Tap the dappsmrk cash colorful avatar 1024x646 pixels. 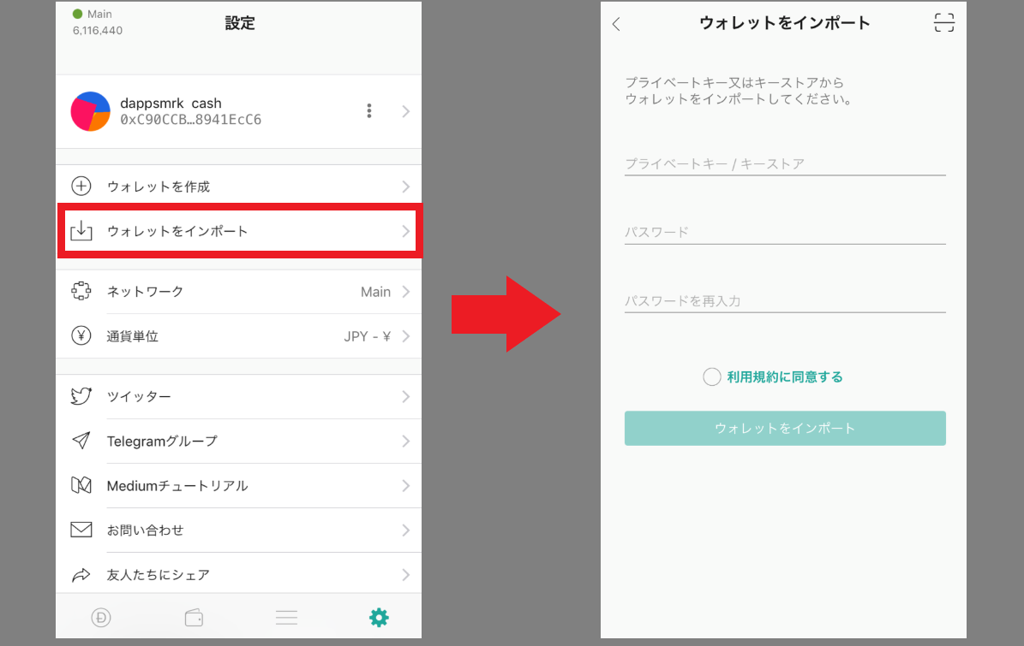click(90, 111)
